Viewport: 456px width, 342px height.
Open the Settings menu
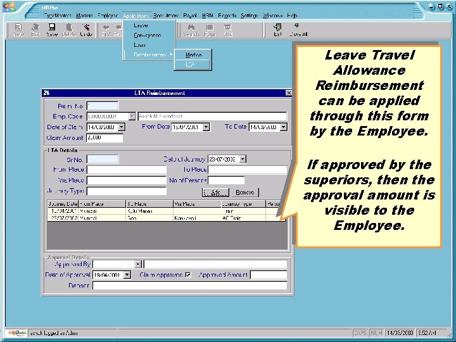click(x=250, y=16)
